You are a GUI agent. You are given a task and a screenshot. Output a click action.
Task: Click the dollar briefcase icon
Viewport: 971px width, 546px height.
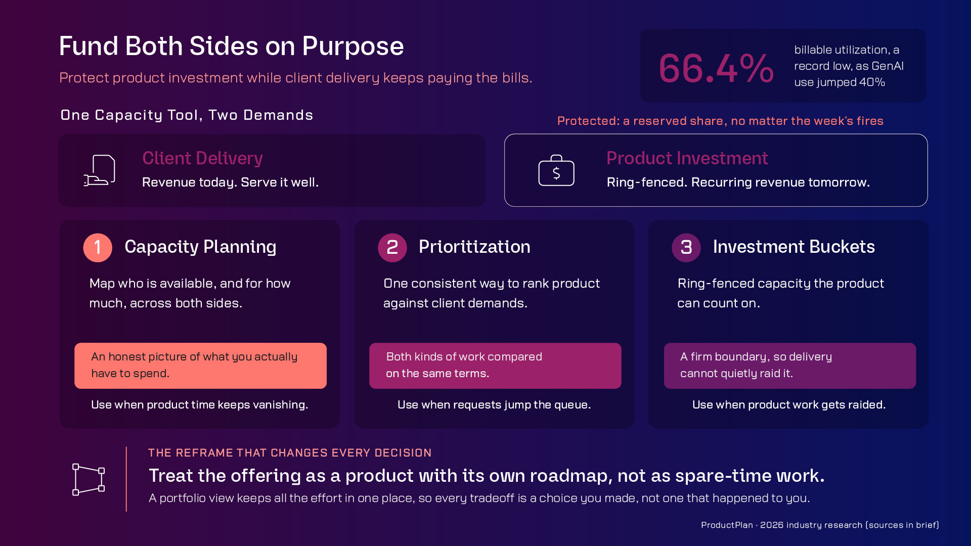pyautogui.click(x=556, y=170)
